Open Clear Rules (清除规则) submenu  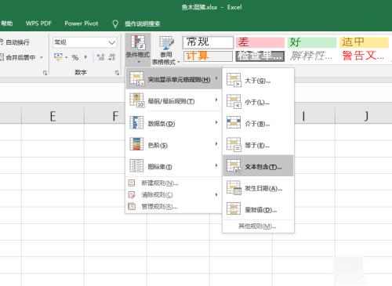coord(174,194)
